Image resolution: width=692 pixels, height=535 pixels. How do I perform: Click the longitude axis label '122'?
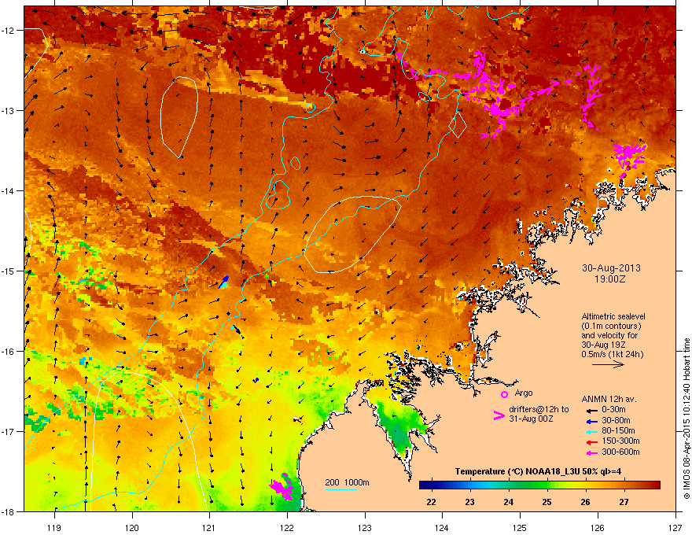pyautogui.click(x=287, y=528)
